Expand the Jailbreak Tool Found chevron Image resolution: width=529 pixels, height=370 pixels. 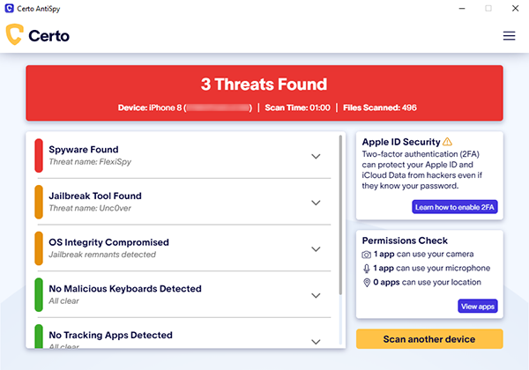click(x=316, y=203)
